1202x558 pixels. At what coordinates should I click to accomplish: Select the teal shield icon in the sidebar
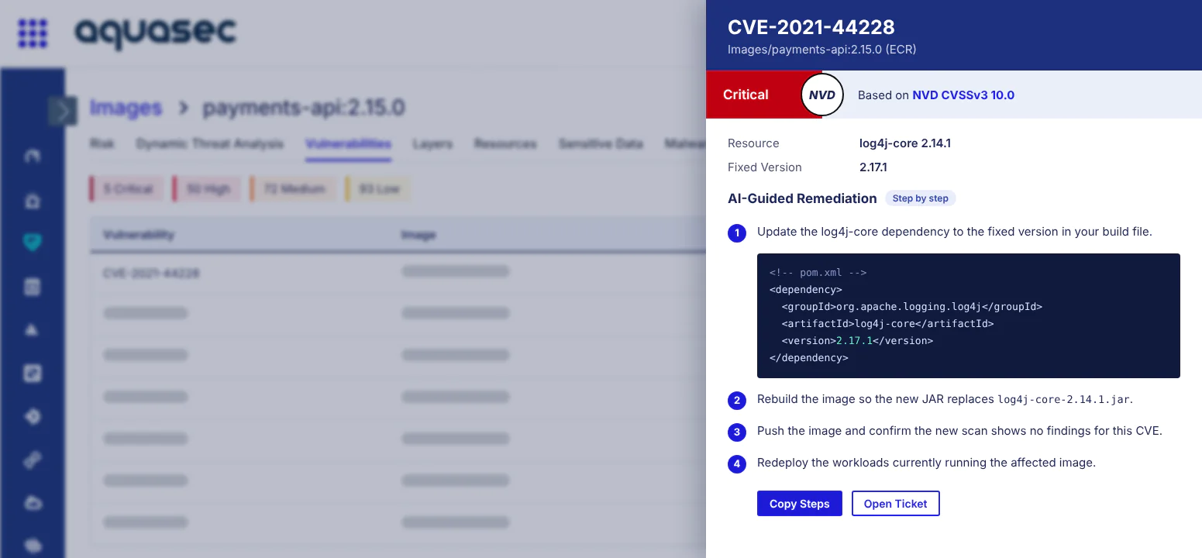[x=33, y=243]
